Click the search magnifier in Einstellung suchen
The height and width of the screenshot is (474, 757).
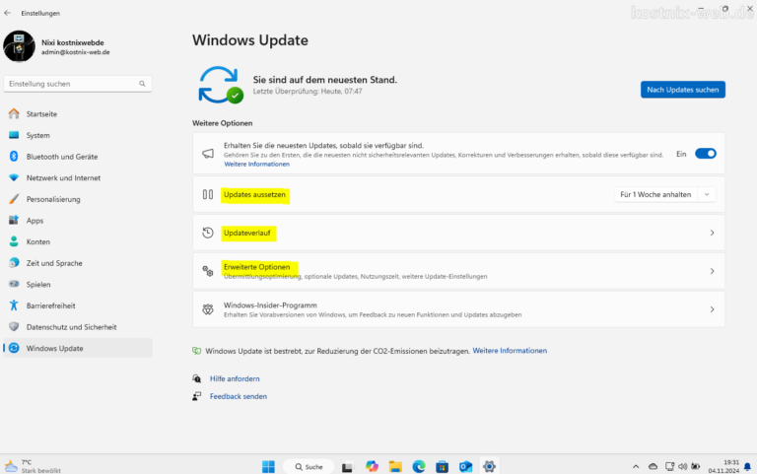(142, 84)
